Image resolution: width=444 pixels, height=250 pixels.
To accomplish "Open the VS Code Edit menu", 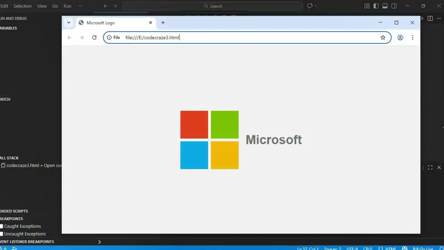I will point(4,6).
